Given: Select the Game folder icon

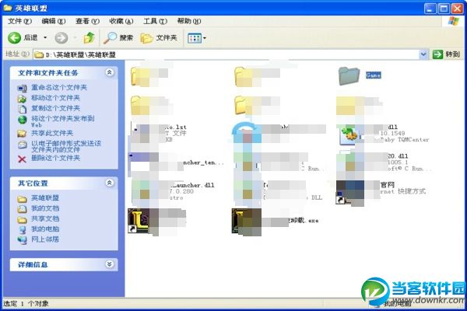Looking at the screenshot, I should (x=349, y=76).
